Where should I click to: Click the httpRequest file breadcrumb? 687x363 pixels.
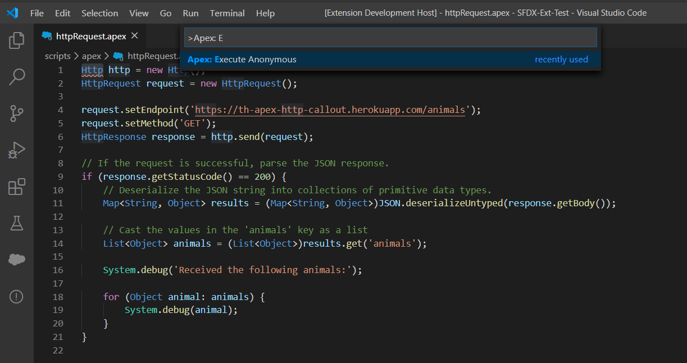[x=146, y=56]
